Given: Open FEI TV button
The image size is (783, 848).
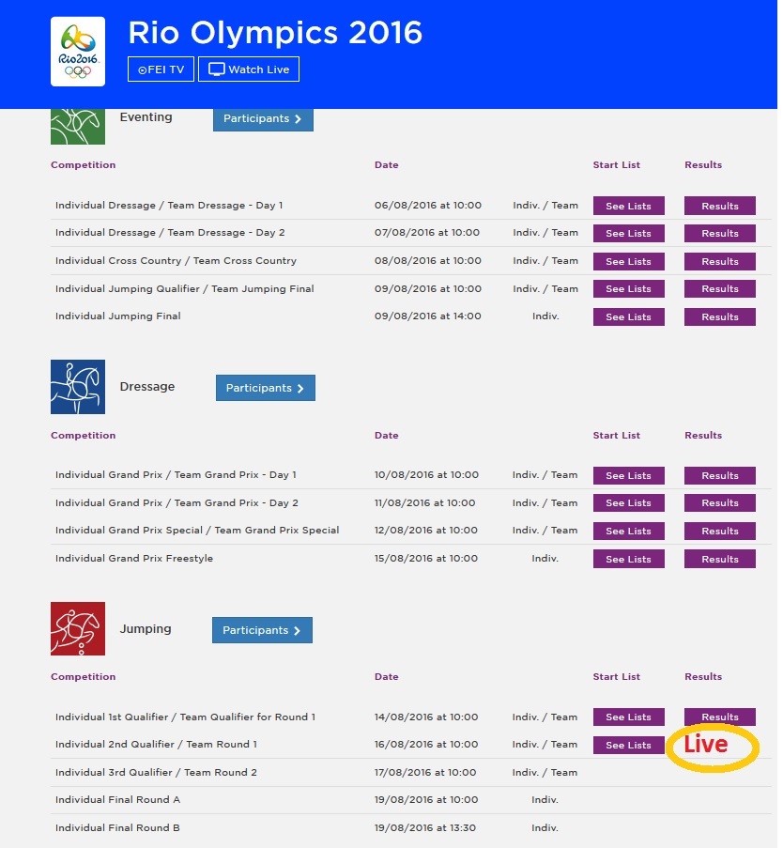Looking at the screenshot, I should tap(161, 69).
